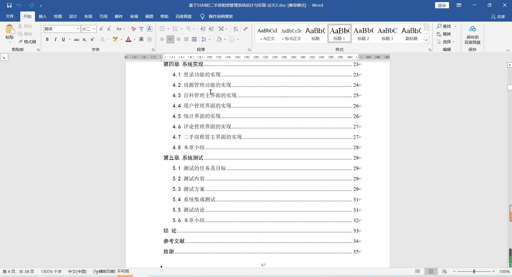Click the 替换 replace button
This screenshot has height=277, width=512.
pyautogui.click(x=444, y=34)
